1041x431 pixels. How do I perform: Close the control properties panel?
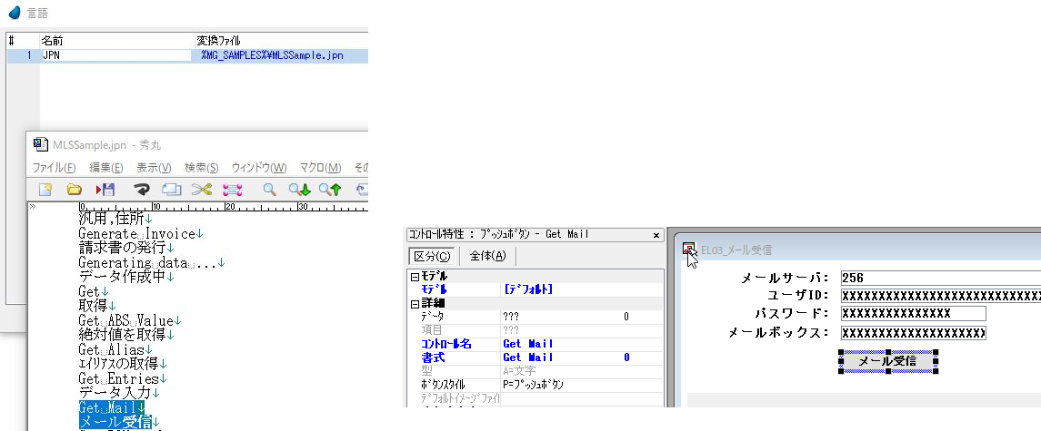click(656, 235)
